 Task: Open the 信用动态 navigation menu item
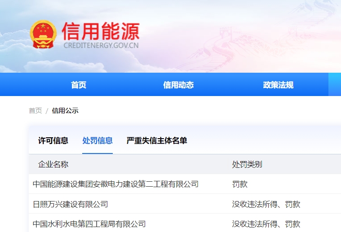coord(178,85)
